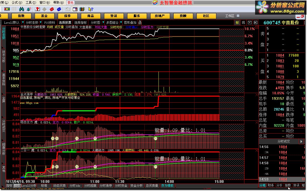Select the 动态买卖 bottom tab

coord(59,185)
